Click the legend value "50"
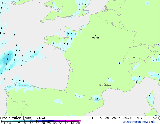Viewport: 160px width, 124px height. 78,123
